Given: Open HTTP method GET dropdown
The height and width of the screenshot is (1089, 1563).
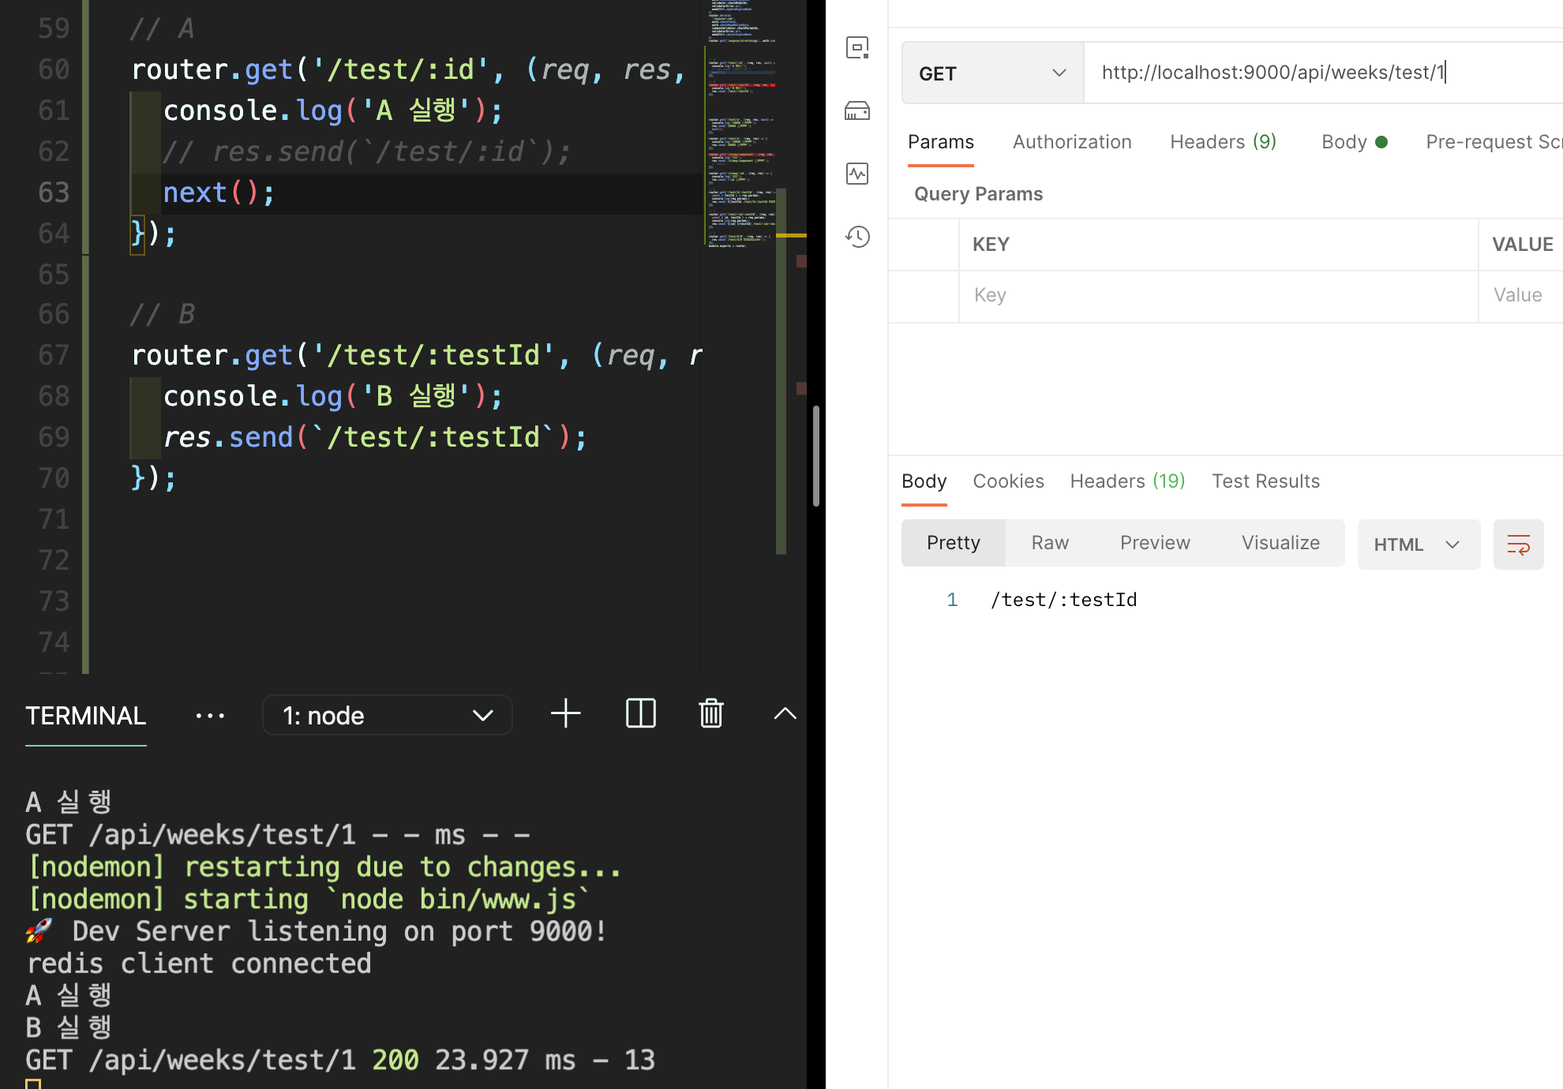Looking at the screenshot, I should pos(992,73).
